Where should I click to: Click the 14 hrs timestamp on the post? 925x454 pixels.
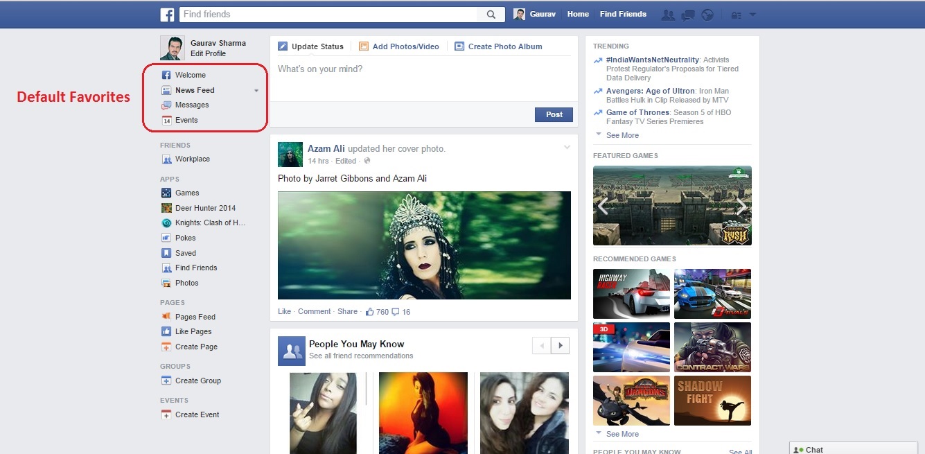click(x=318, y=161)
